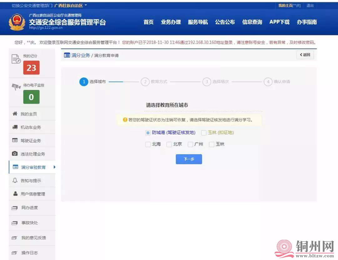Click the 下一步 button
Viewport: 338px width, 260px height.
coord(189,159)
